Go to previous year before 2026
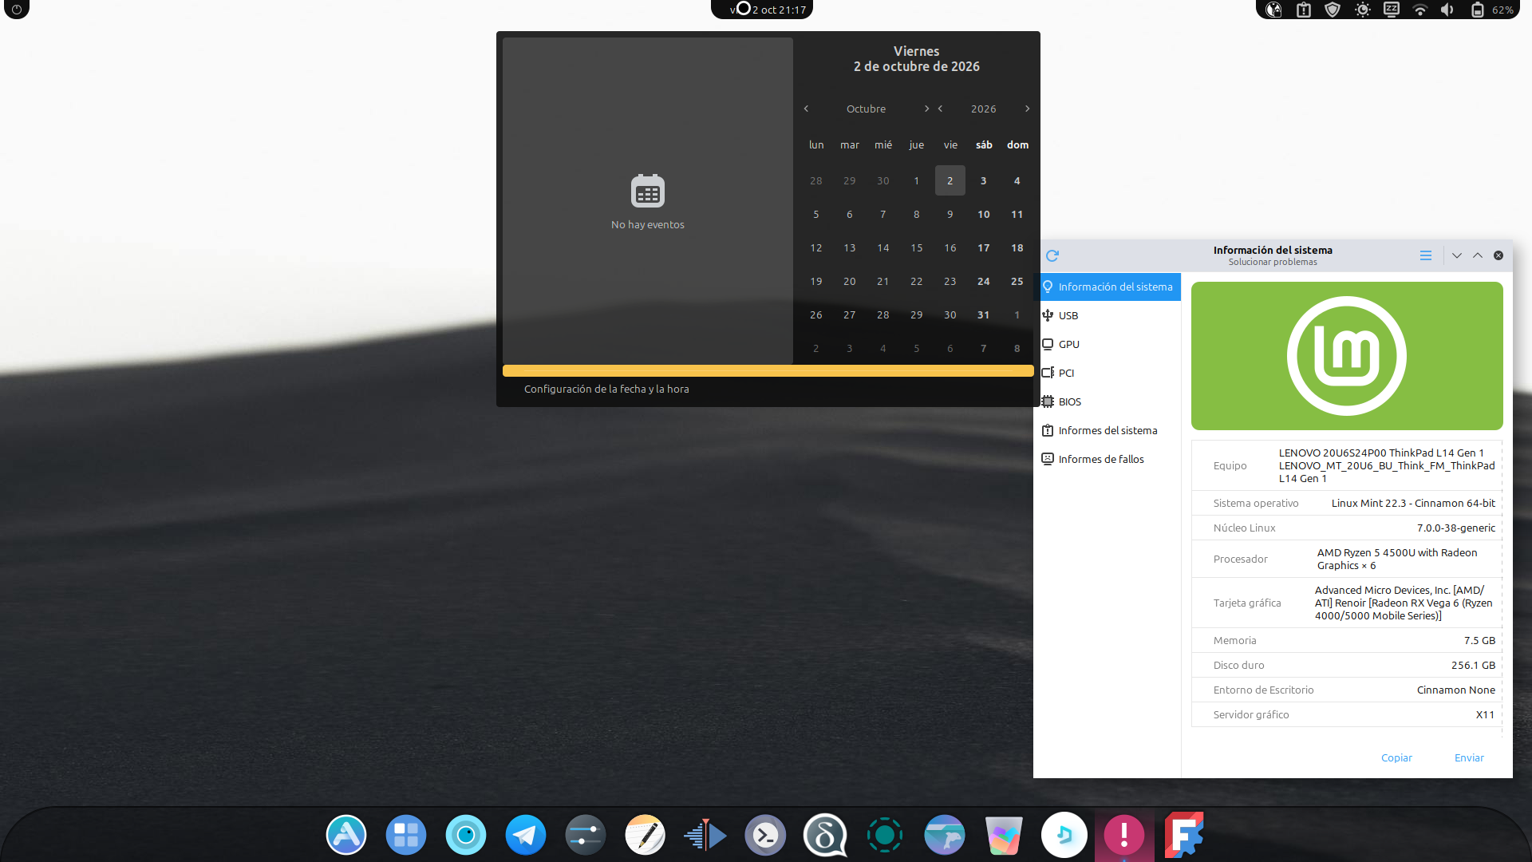 pyautogui.click(x=940, y=109)
